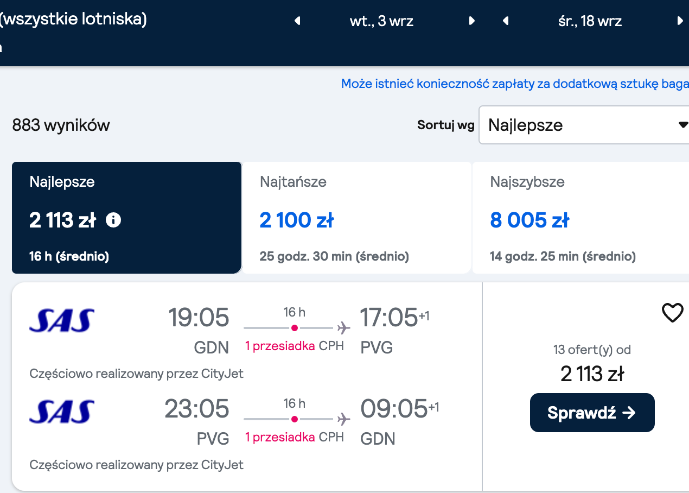Click the śr., 18 wrz return date
This screenshot has width=689, height=493.
[590, 21]
